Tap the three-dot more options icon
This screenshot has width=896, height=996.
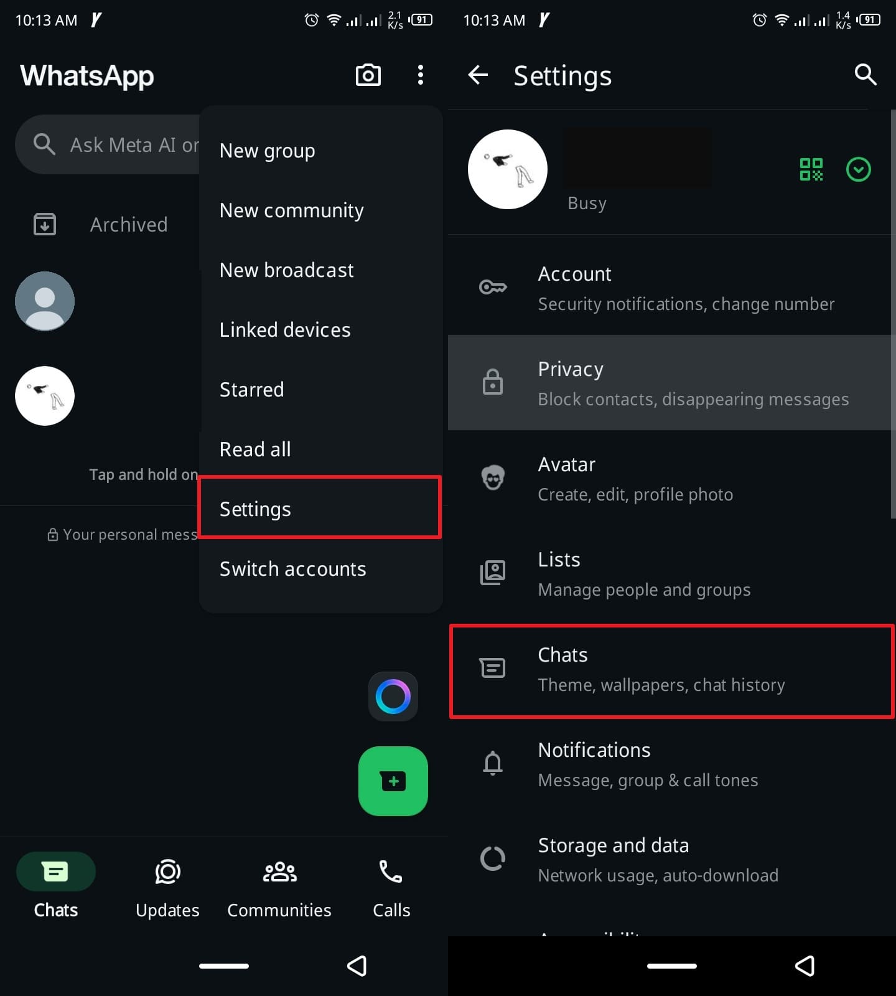(421, 75)
